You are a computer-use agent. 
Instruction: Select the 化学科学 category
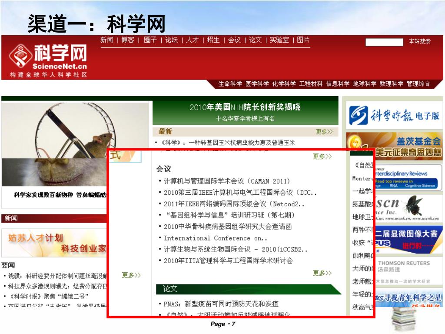[284, 84]
